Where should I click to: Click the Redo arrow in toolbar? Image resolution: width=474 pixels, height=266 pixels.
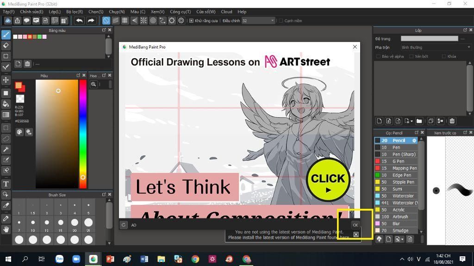91,20
